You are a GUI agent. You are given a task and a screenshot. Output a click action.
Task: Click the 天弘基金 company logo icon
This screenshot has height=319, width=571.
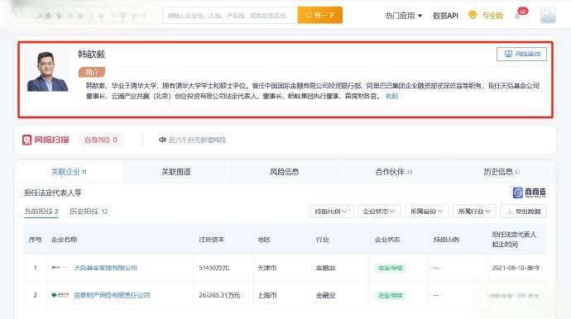point(60,268)
